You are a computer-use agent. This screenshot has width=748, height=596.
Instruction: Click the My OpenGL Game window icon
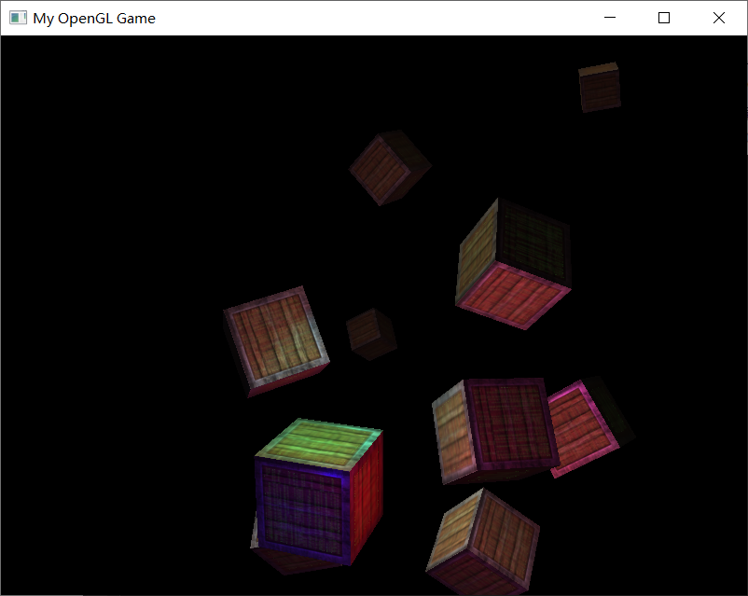point(17,18)
